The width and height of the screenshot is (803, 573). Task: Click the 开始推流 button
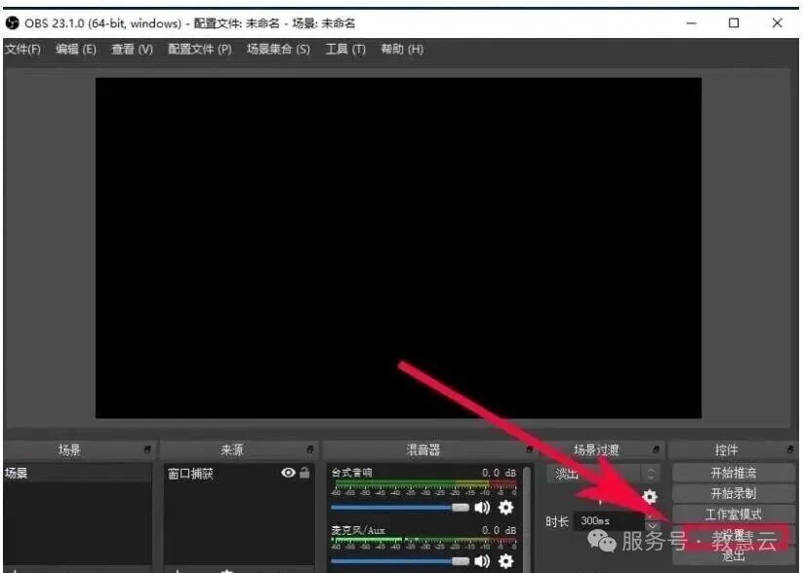[733, 473]
